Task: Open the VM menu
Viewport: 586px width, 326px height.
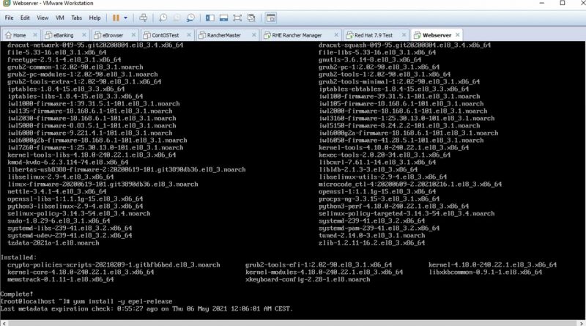Action: click(x=60, y=18)
